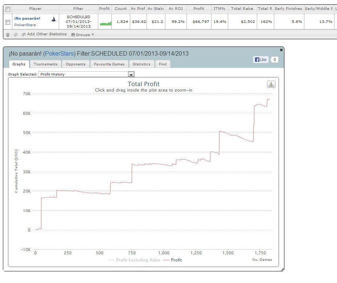
Task: Click the resize grip at panel corner
Action: (x=282, y=269)
